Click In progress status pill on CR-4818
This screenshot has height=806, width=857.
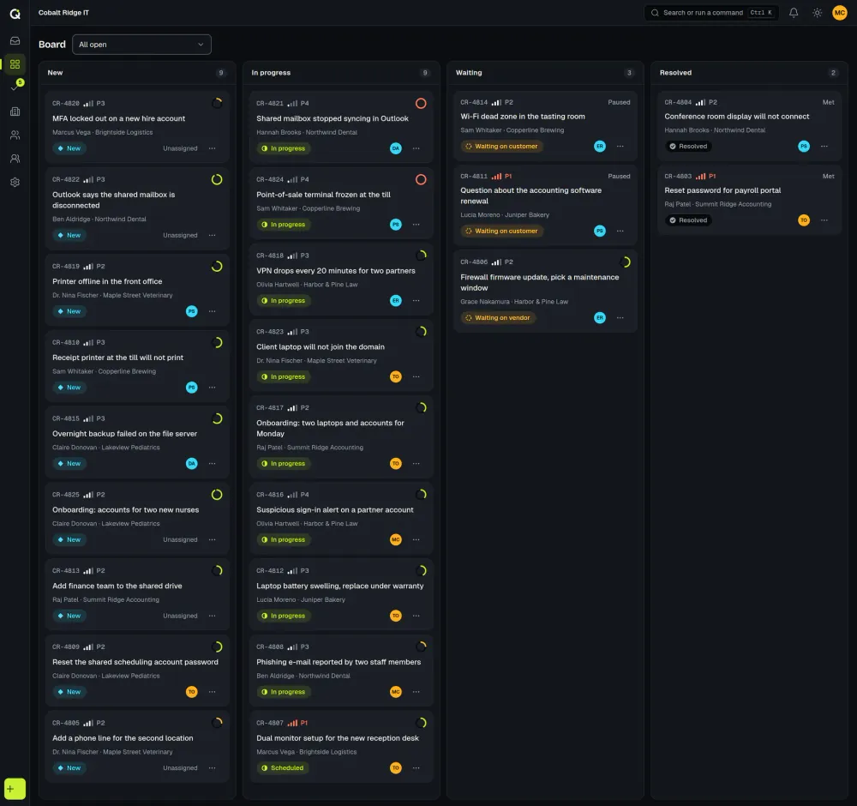[x=284, y=300]
